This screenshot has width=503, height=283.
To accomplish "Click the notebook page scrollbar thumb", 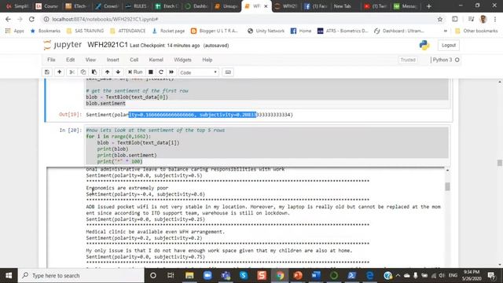I will [500, 163].
